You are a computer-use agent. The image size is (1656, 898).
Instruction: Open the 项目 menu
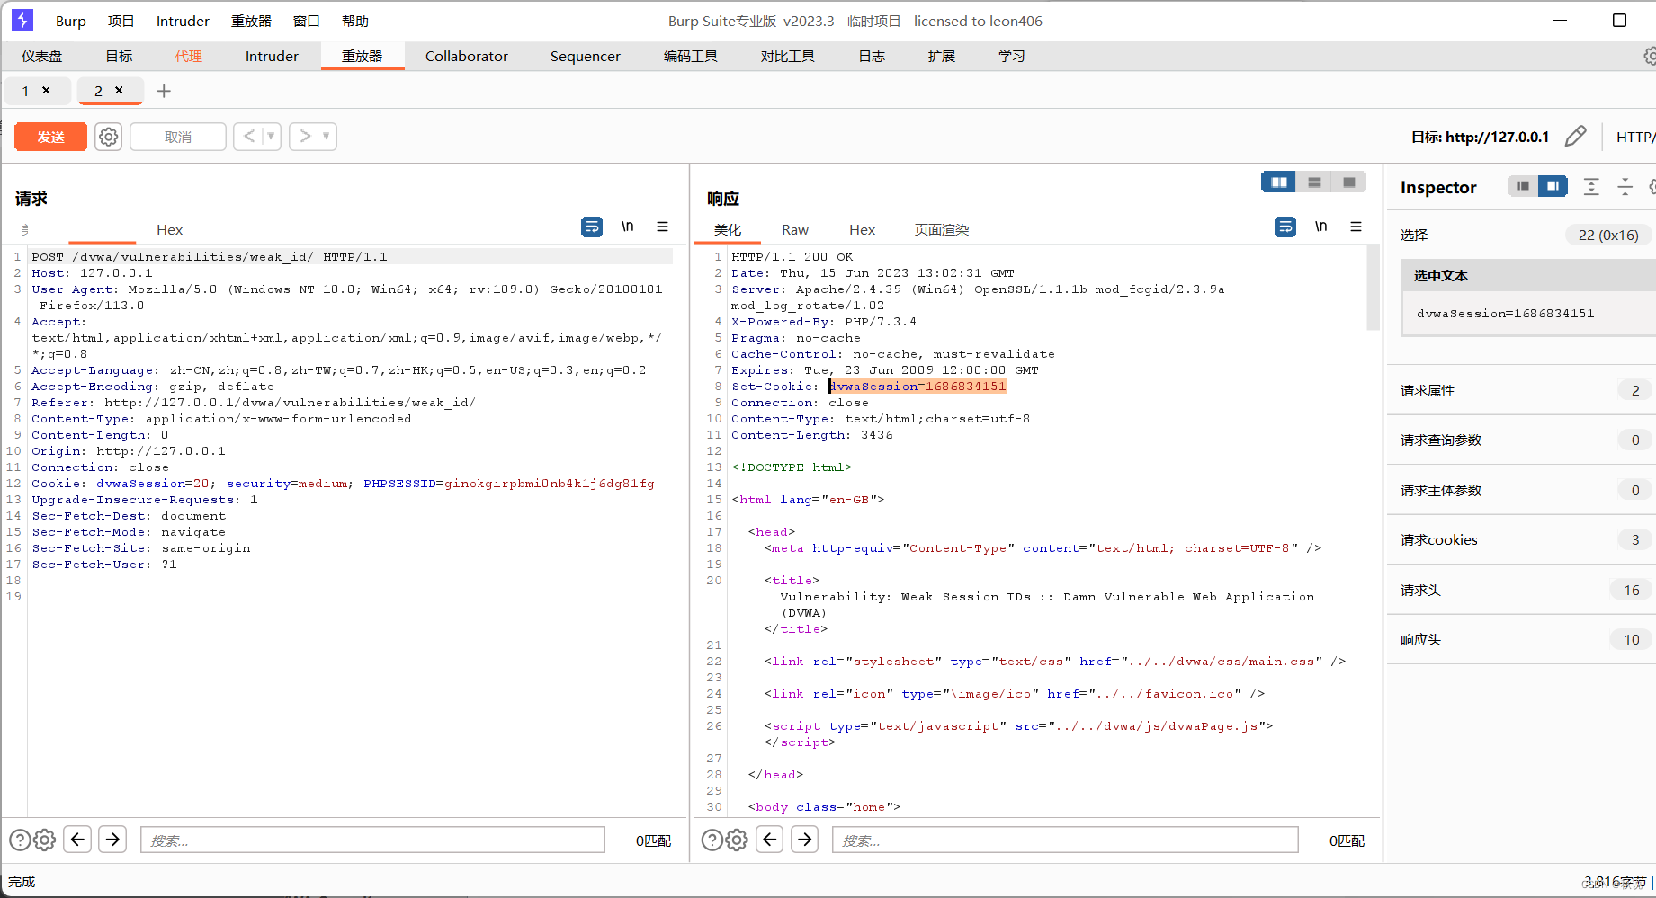click(x=121, y=21)
